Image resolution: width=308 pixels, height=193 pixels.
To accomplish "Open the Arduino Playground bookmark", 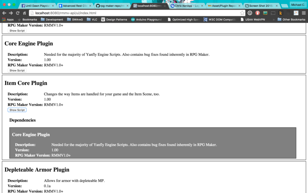I will (x=148, y=19).
